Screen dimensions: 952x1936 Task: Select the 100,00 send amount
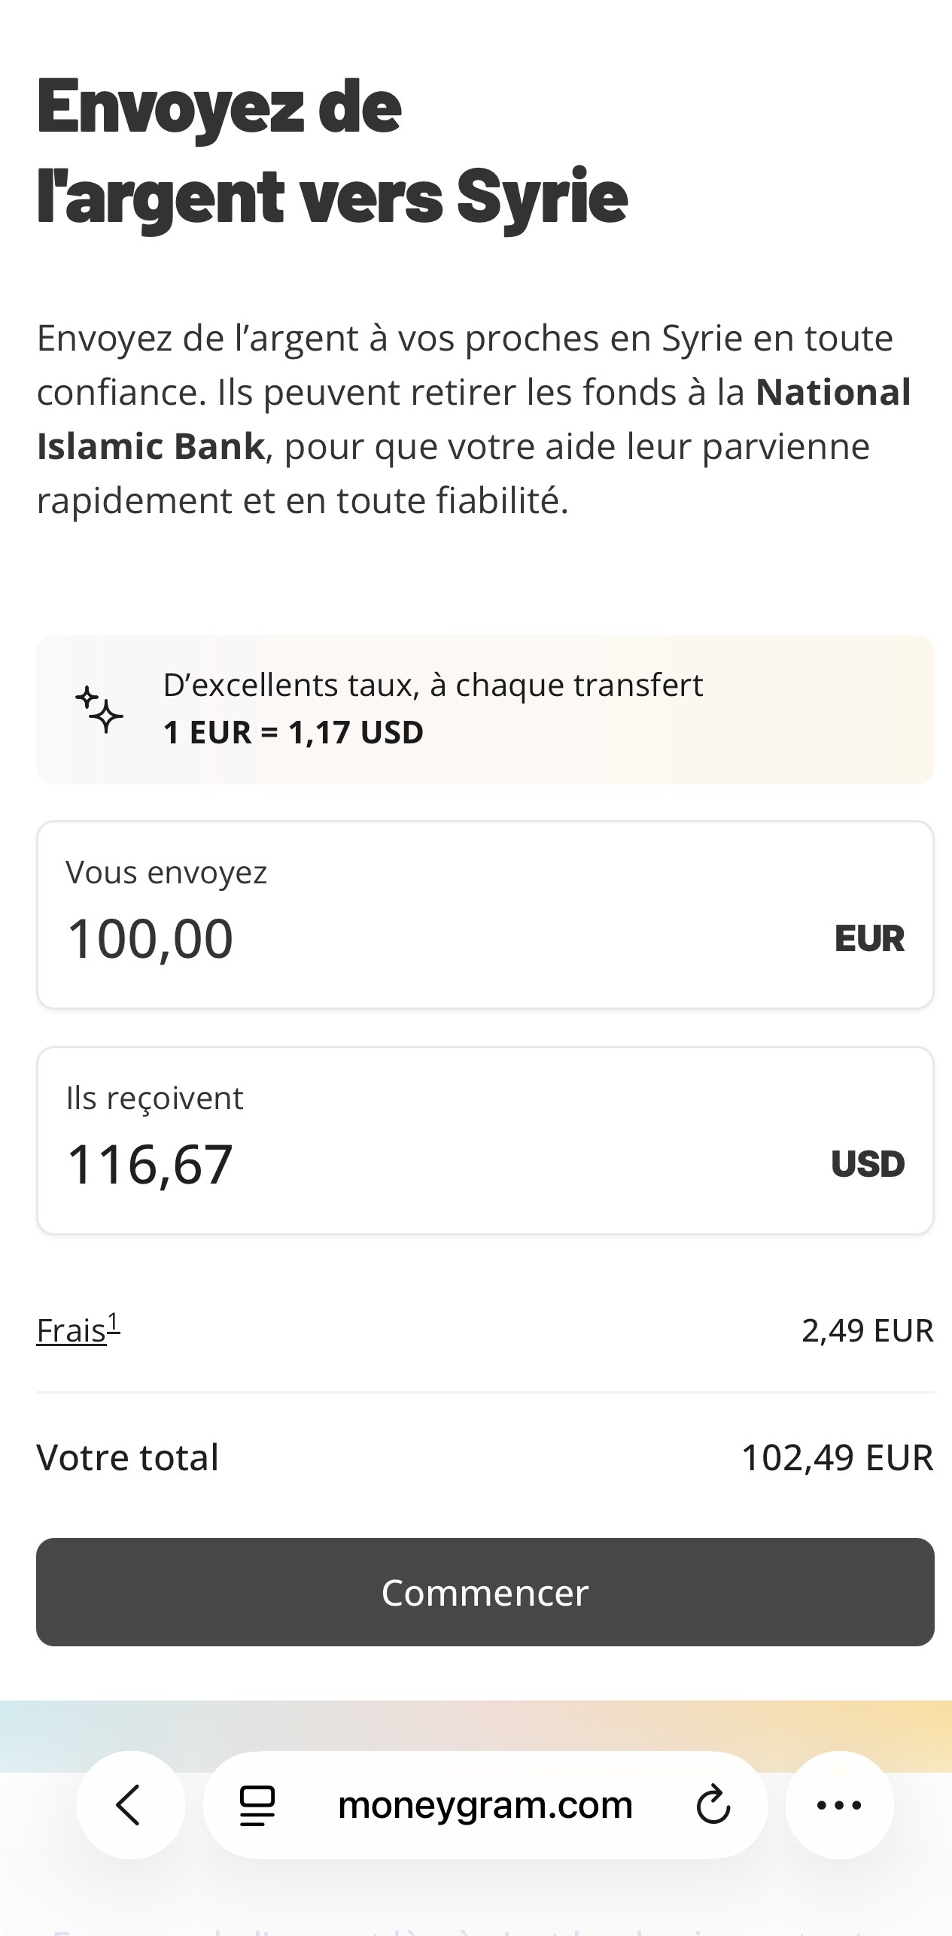tap(151, 939)
